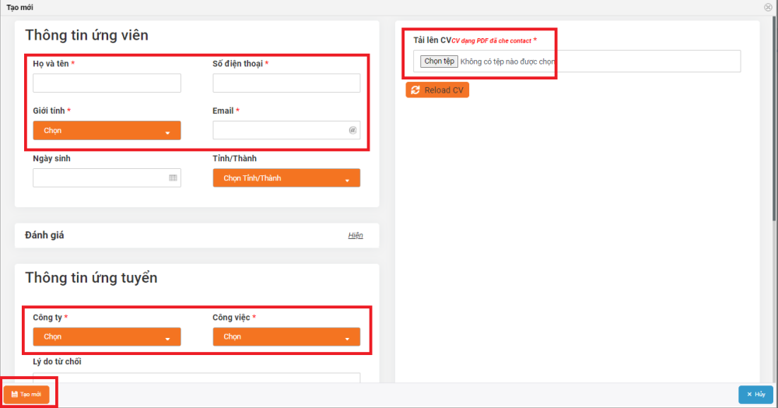Click the Lý do từ chối text box

pos(196,378)
